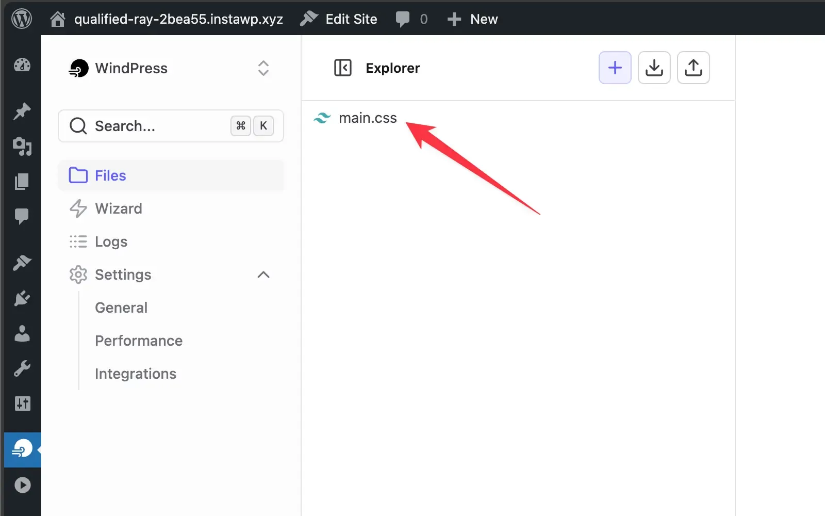This screenshot has height=516, width=825.
Task: Open the WordPress Dashboard icon
Action: pyautogui.click(x=22, y=66)
